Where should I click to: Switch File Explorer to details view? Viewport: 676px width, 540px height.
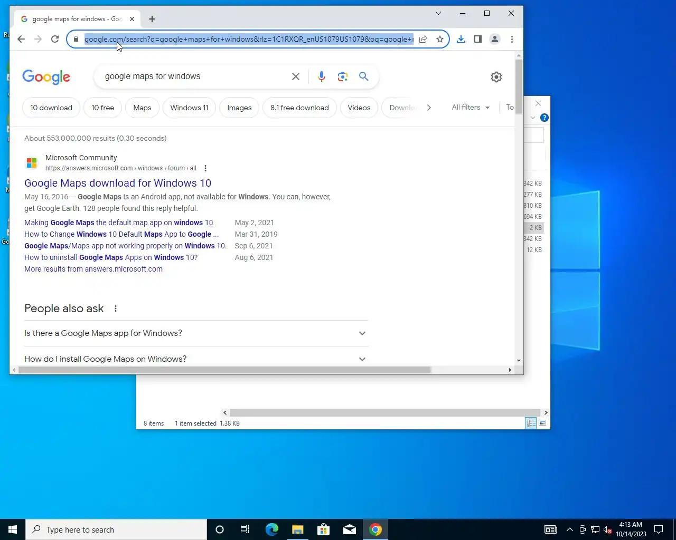pos(531,423)
